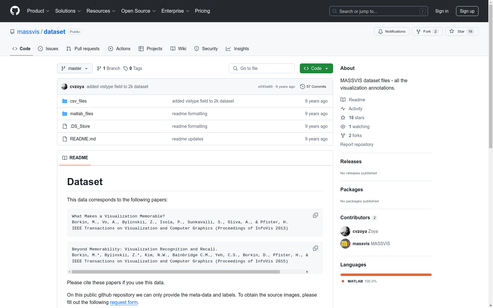This screenshot has width=493, height=308.
Task: Expand the Enterprise menu
Action: 175,11
